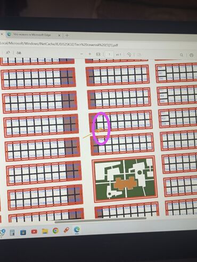Open a new browser tab
197x262 pixels.
(67, 35)
